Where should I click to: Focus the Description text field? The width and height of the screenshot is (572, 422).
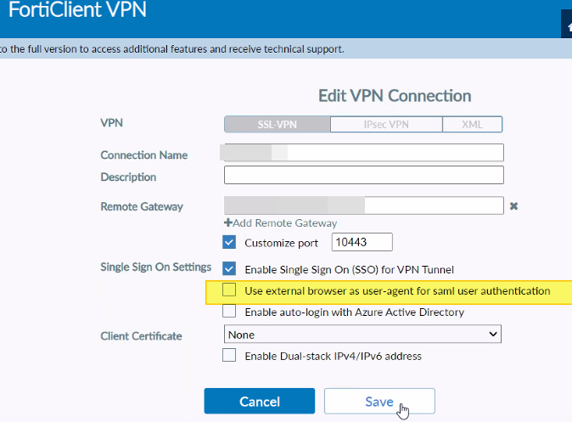coord(363,175)
